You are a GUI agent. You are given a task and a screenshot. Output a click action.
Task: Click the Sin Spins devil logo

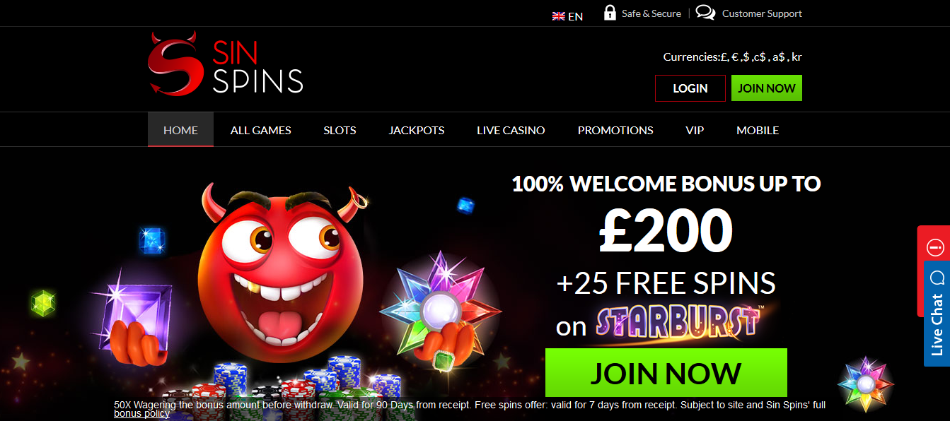pos(226,63)
